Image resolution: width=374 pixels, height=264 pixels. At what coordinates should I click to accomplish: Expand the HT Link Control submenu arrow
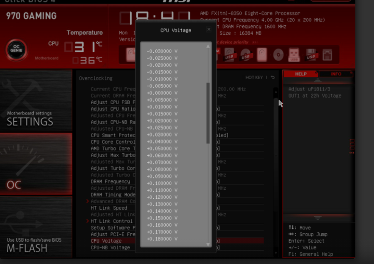coord(88,221)
